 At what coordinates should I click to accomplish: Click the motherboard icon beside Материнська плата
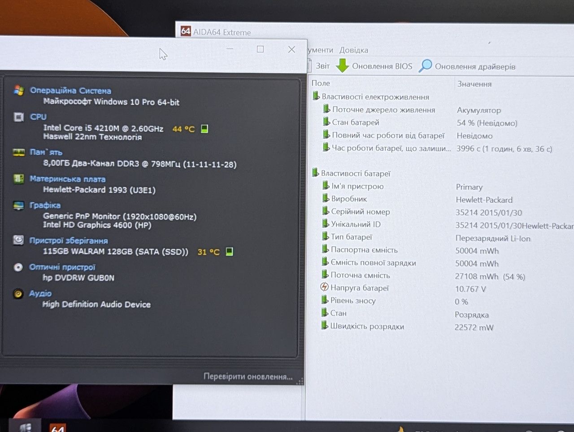(x=18, y=179)
